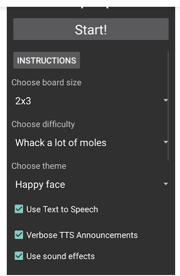Open the INSTRUCTIONS button
This screenshot has width=180, height=276.
[46, 60]
